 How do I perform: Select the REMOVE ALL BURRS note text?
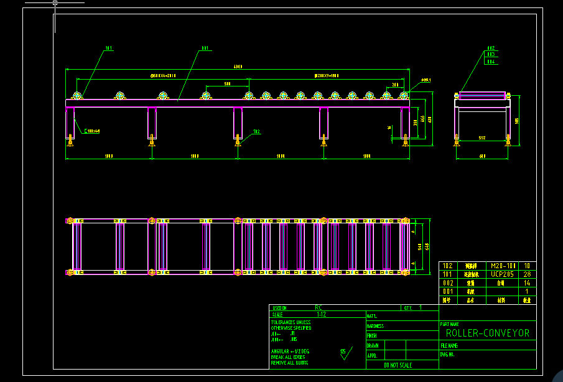point(291,362)
